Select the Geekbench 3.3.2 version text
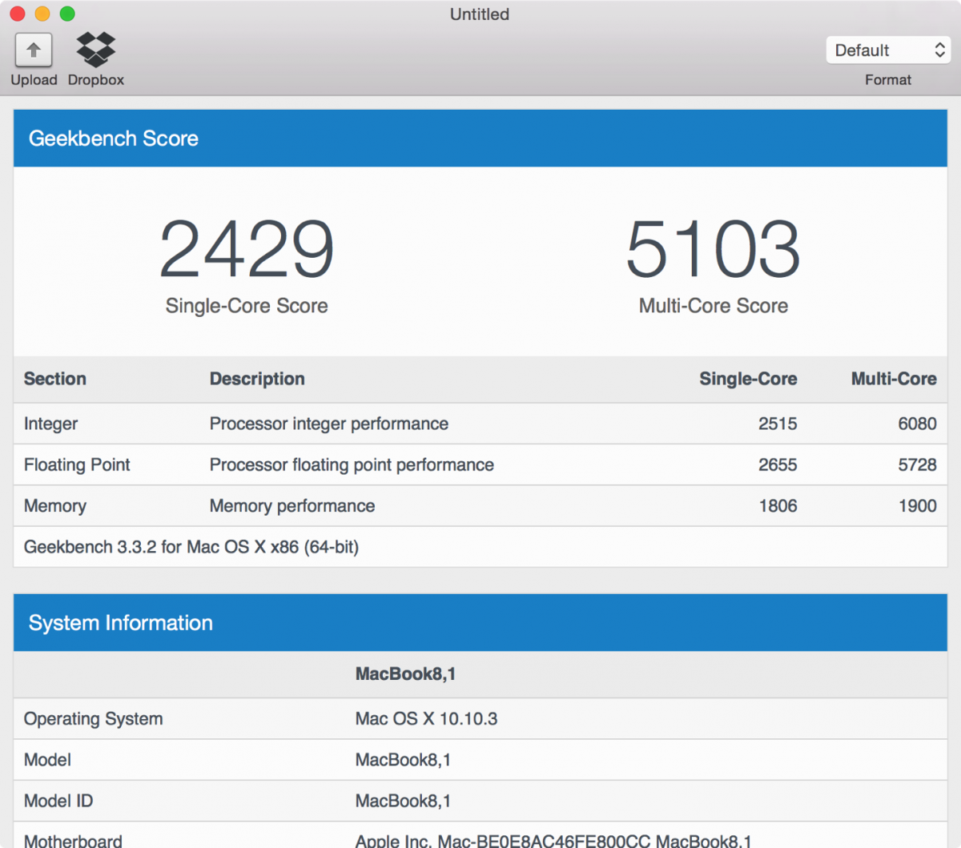The image size is (961, 848). (191, 547)
